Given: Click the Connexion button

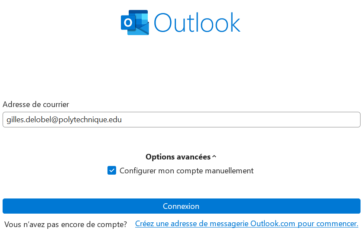Looking at the screenshot, I should point(182,206).
